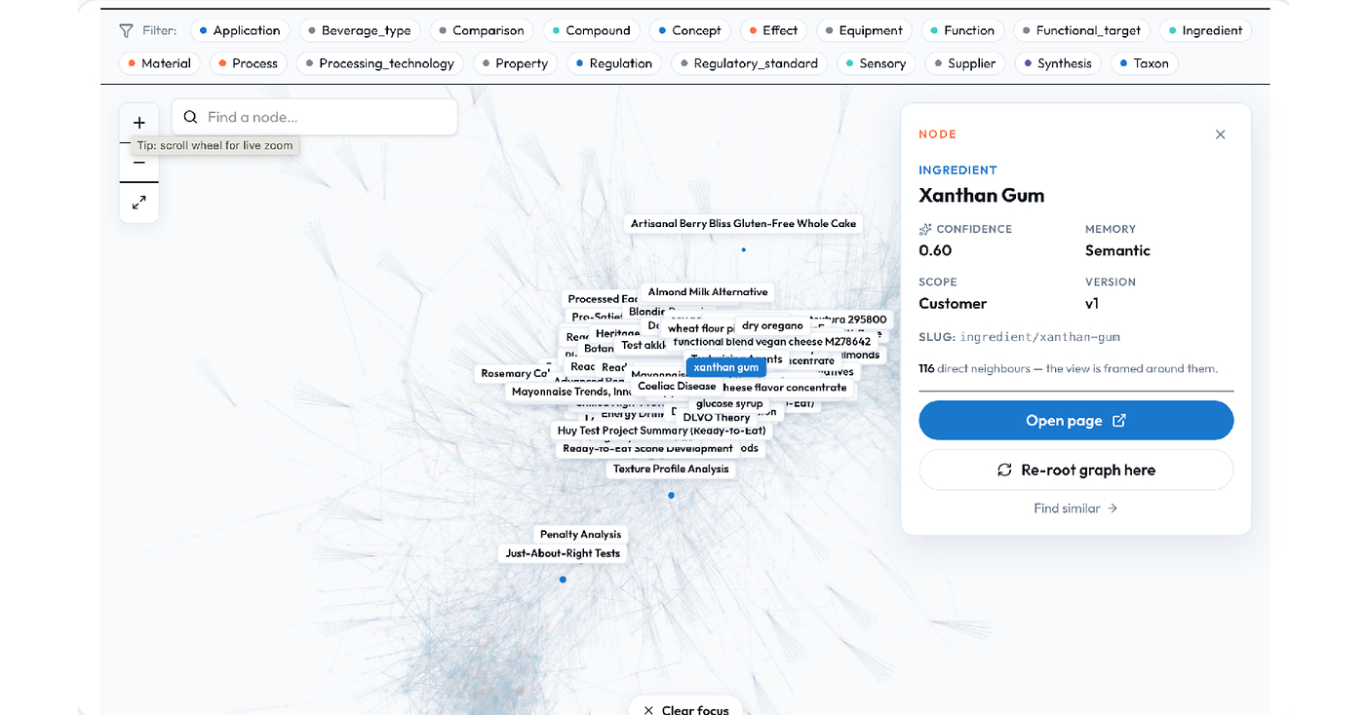Toggle the Equipment filter chip
The width and height of the screenshot is (1367, 715).
click(864, 31)
